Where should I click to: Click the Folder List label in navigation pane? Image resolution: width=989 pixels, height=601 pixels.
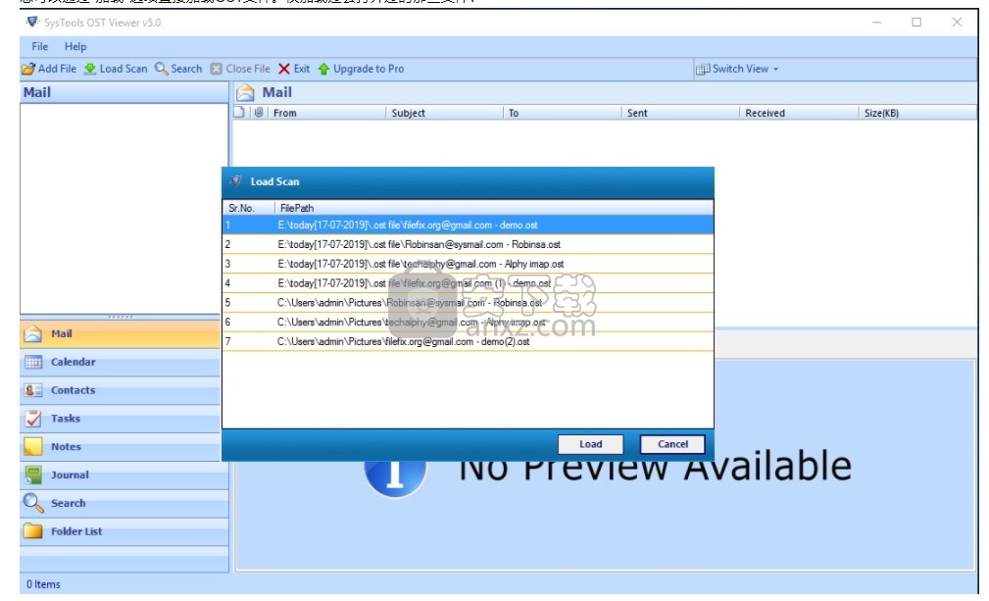[76, 531]
